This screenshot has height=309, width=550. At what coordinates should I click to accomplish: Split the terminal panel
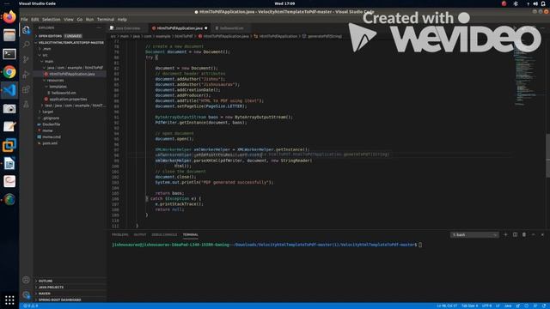[x=515, y=234]
